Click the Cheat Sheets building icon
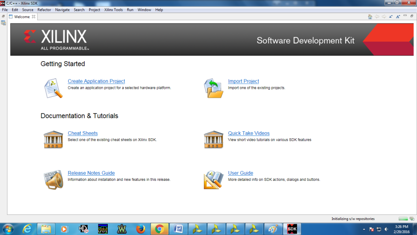The width and height of the screenshot is (417, 235). (x=53, y=139)
